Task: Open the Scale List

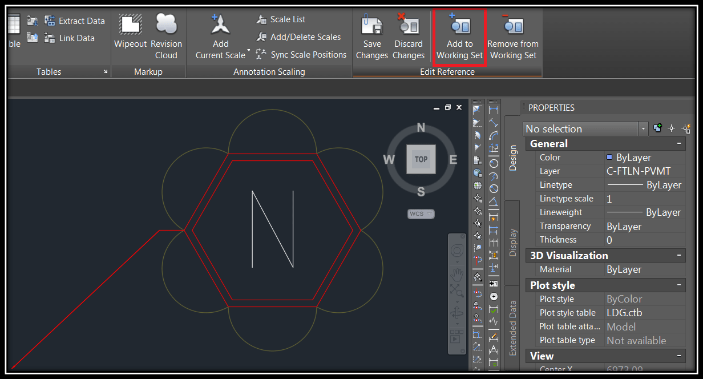Action: tap(281, 19)
